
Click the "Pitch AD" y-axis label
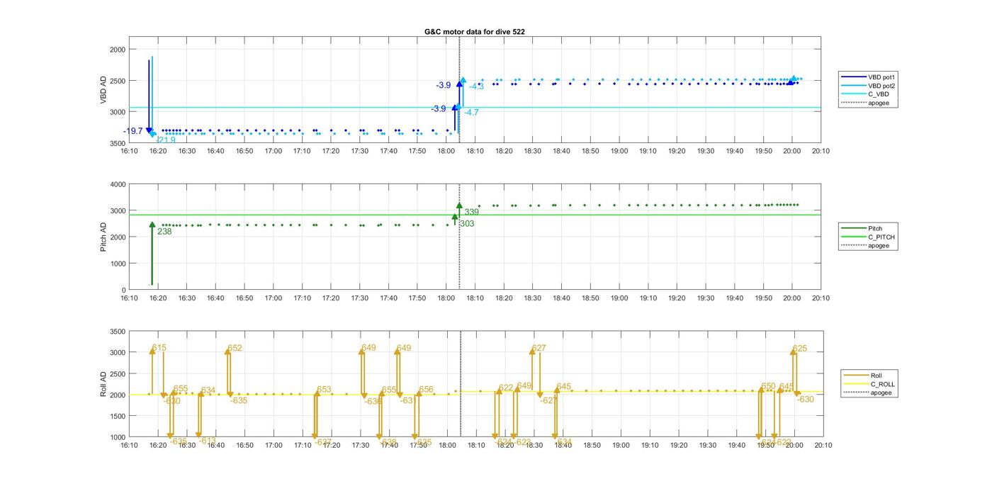click(103, 237)
